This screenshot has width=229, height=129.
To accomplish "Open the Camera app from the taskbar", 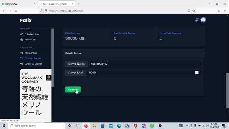I will click(x=127, y=126).
